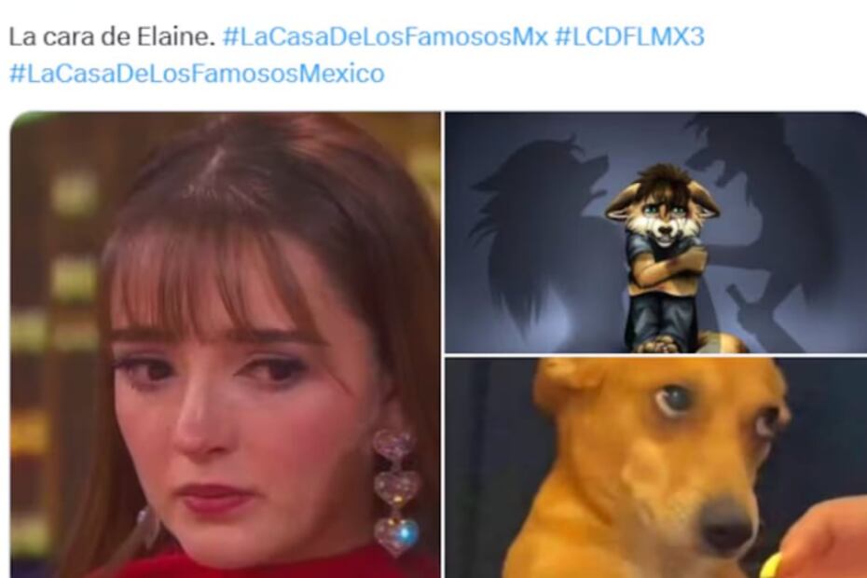Click the heart-shaped earring in the left photo
Screen dimensions: 867x578
pyautogui.click(x=396, y=492)
